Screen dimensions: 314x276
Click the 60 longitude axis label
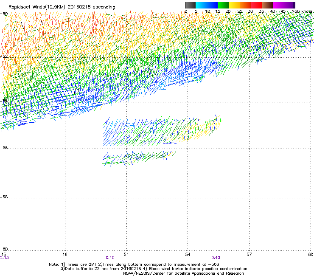[311, 254]
